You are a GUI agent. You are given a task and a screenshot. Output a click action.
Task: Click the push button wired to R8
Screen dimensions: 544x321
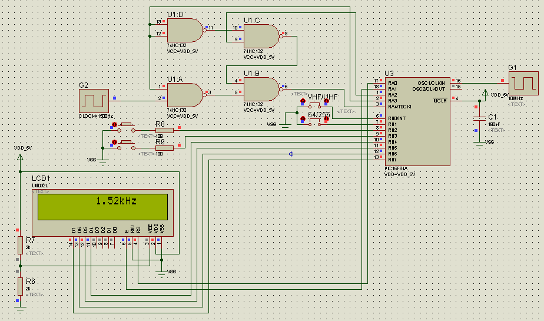[126, 127]
